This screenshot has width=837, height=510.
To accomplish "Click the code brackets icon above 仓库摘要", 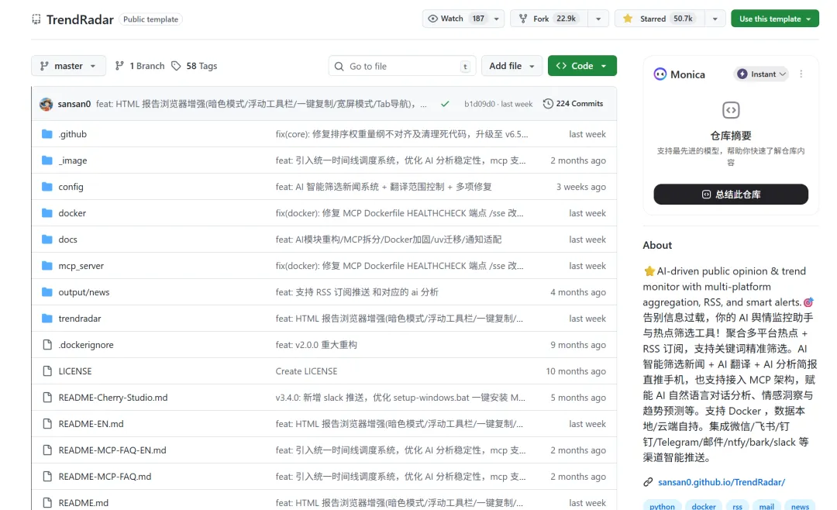I will [x=731, y=110].
